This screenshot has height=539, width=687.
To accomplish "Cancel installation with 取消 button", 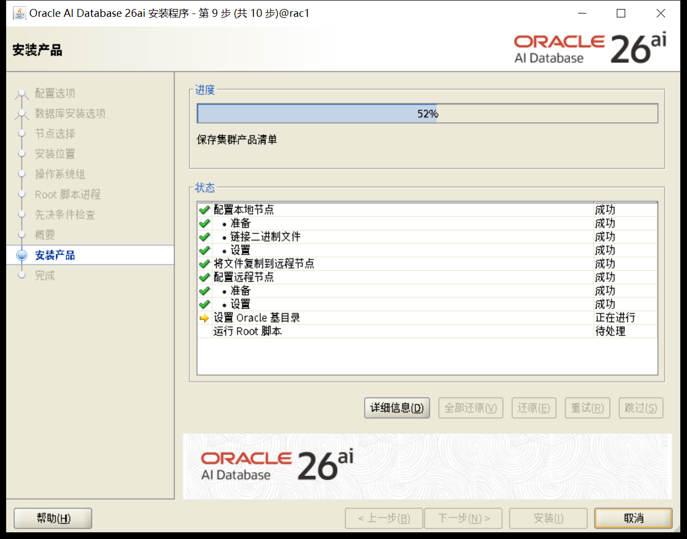I will point(634,518).
